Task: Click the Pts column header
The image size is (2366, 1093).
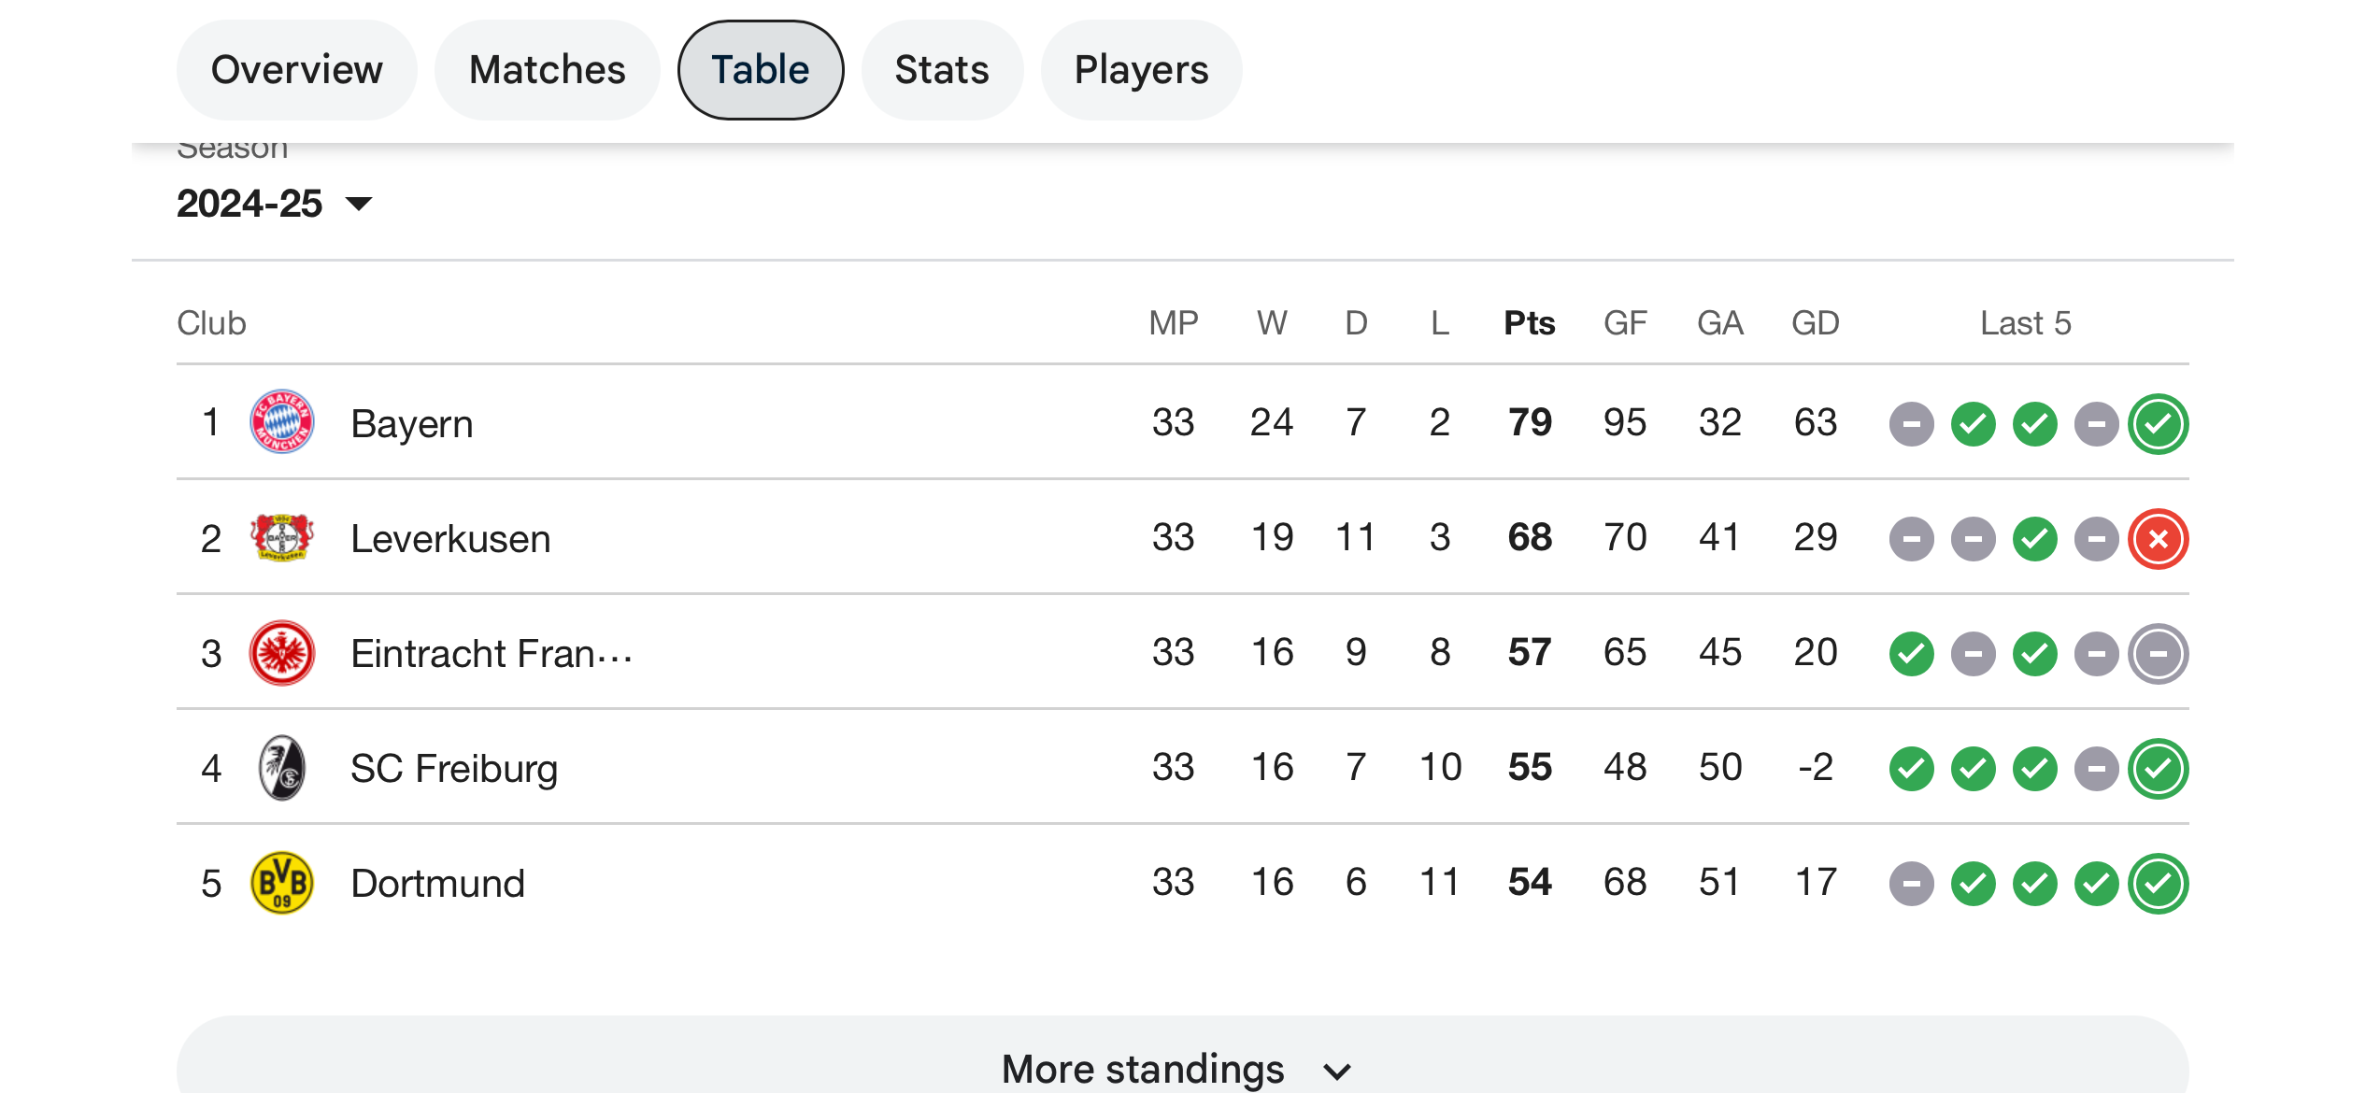Action: [x=1529, y=323]
